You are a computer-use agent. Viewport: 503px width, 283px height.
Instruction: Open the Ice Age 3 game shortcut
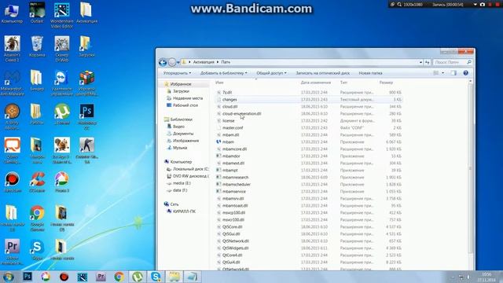point(62,151)
